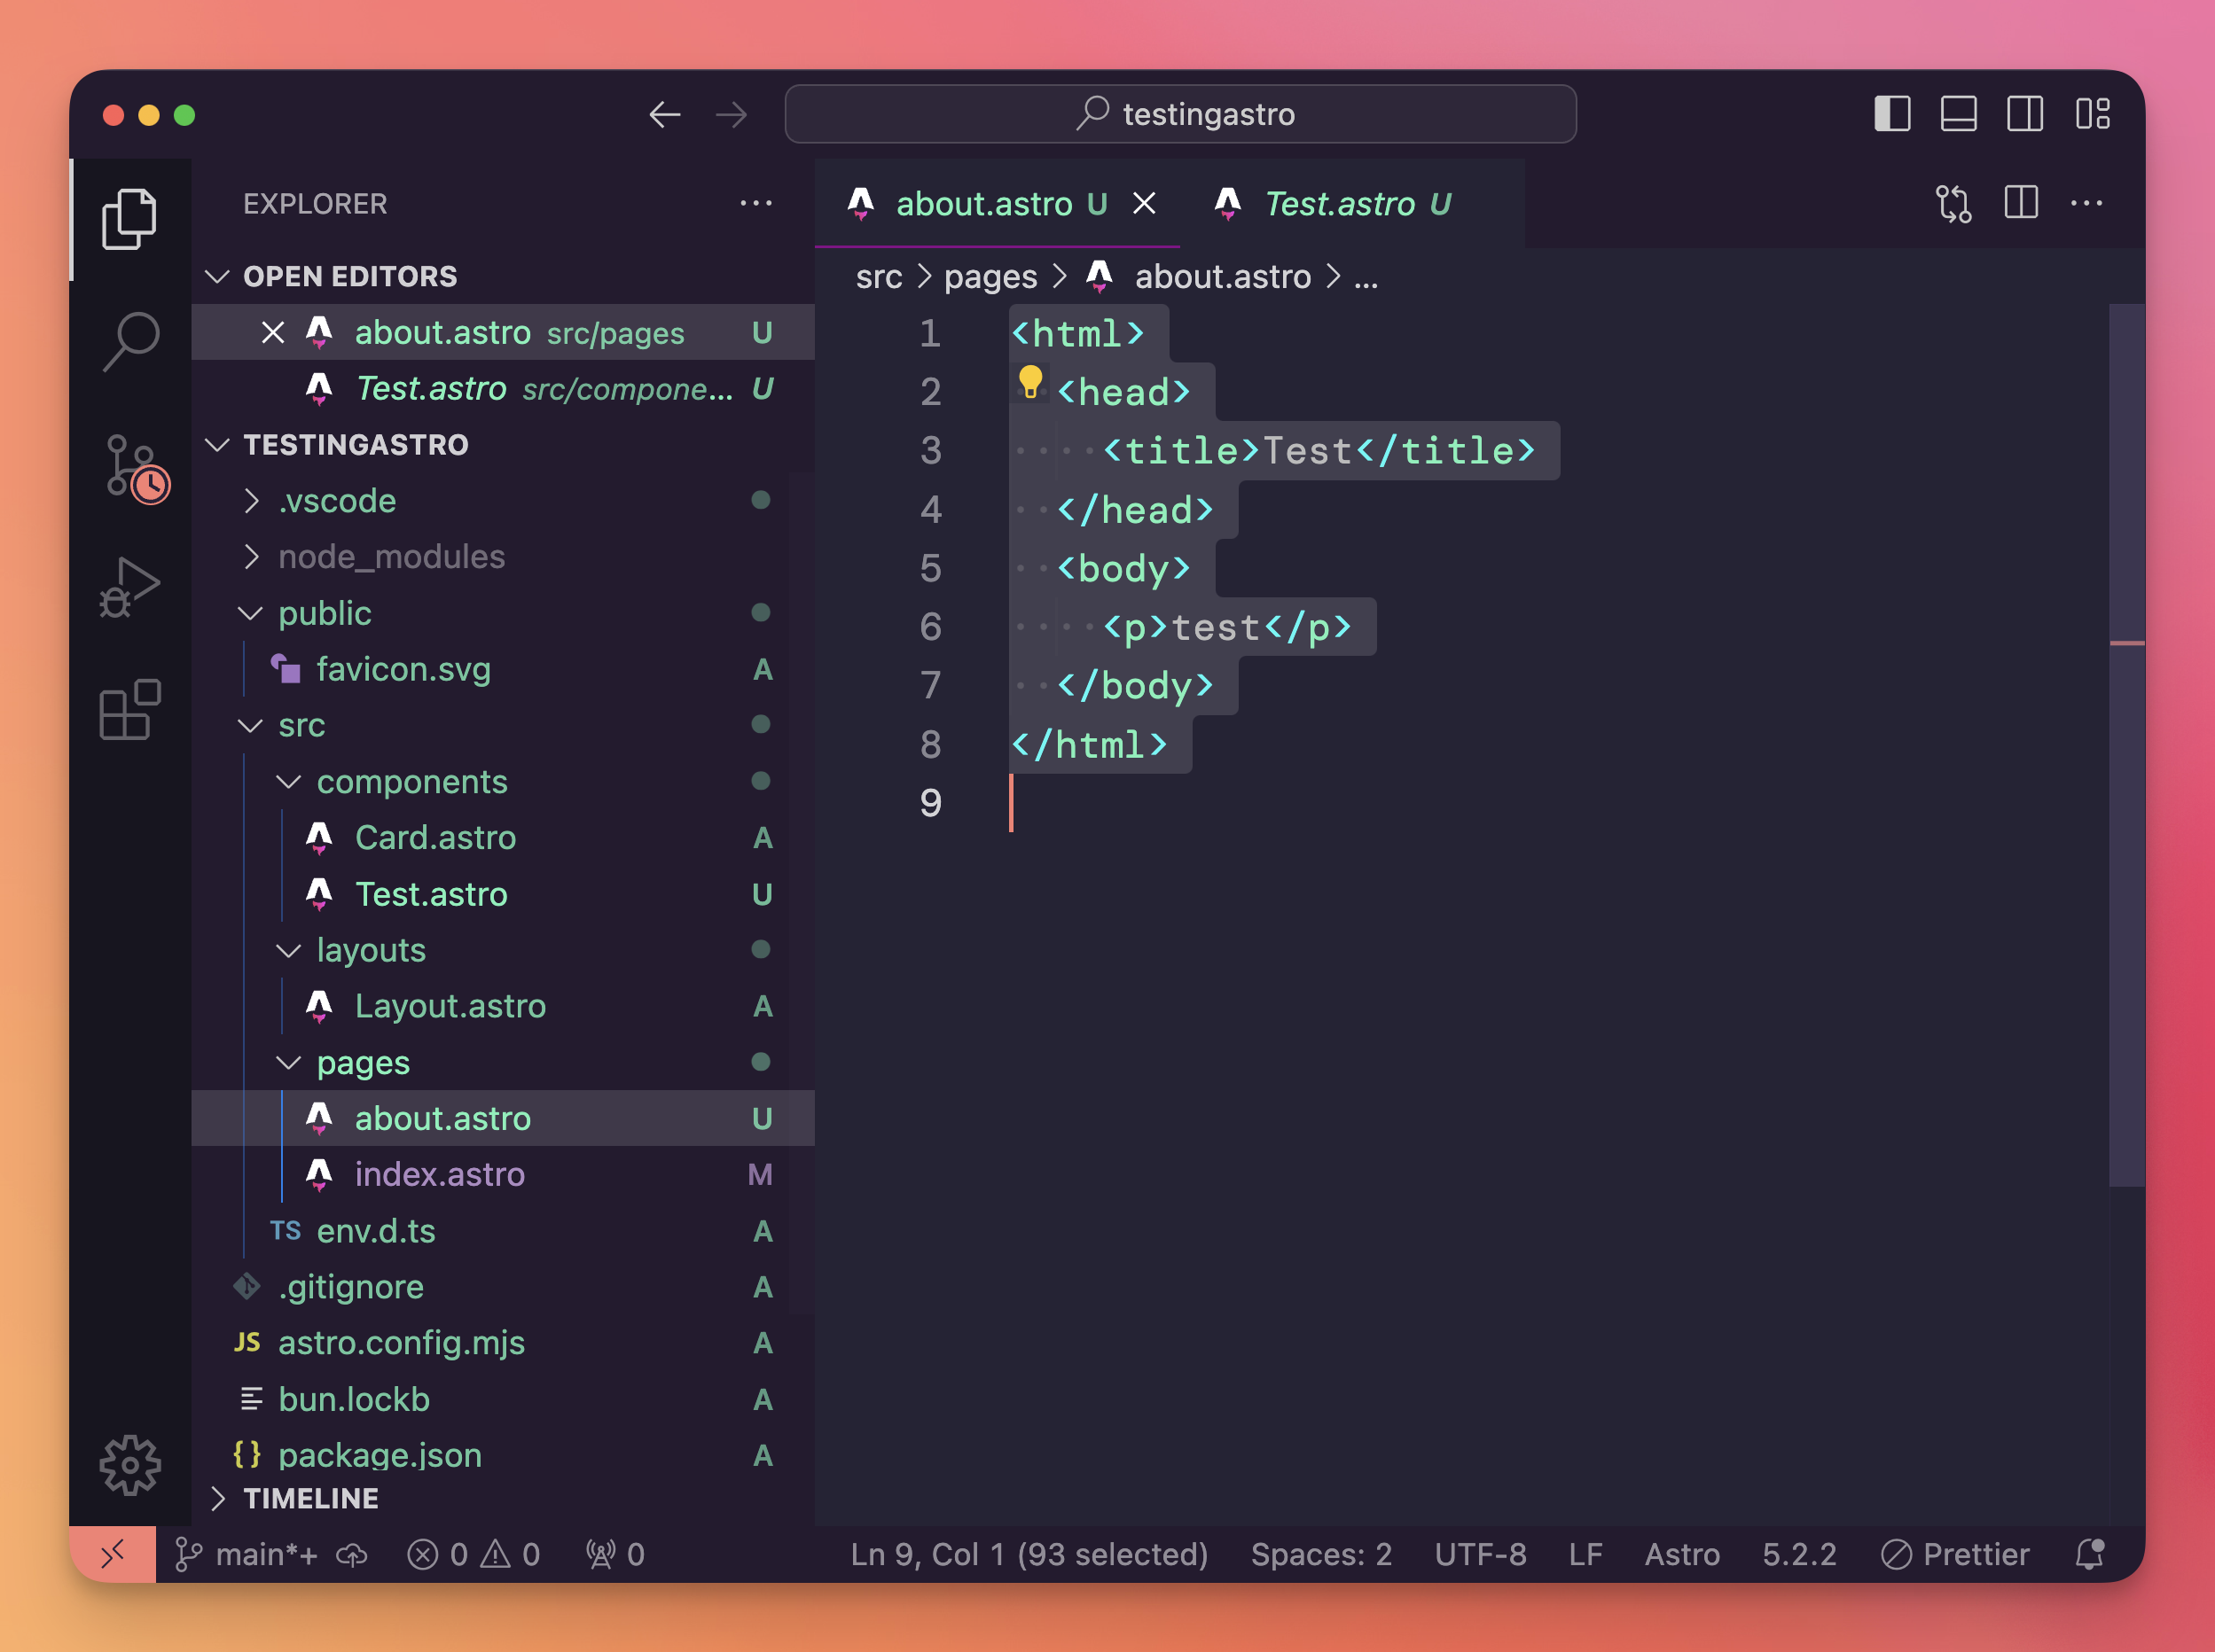Click the lightbulb code action icon
The image size is (2215, 1652).
coord(1029,381)
